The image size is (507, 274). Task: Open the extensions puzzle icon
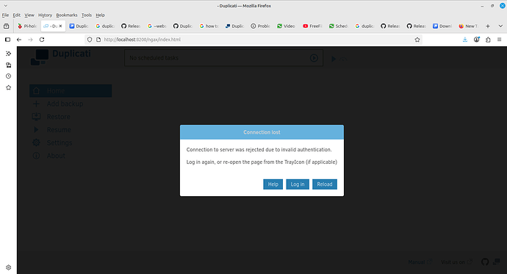488,40
